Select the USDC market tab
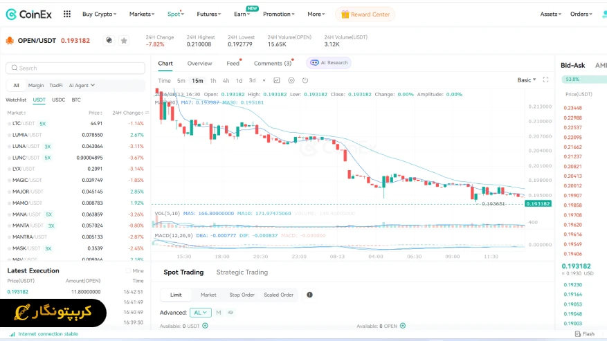The height and width of the screenshot is (341, 607). tap(58, 100)
